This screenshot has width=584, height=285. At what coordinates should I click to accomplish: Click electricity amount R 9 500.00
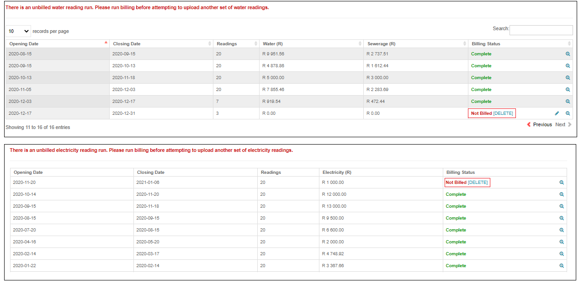[x=333, y=218]
